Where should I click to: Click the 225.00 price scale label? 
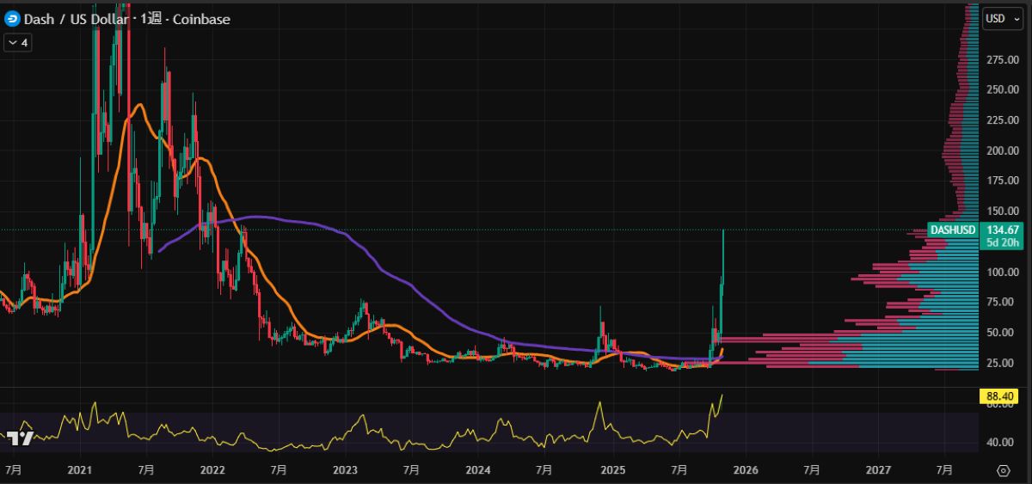coord(1001,120)
